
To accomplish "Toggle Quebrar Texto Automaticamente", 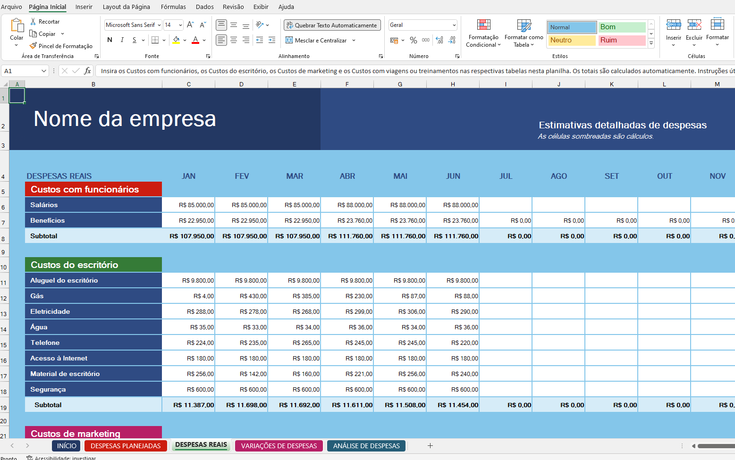I will pyautogui.click(x=332, y=25).
